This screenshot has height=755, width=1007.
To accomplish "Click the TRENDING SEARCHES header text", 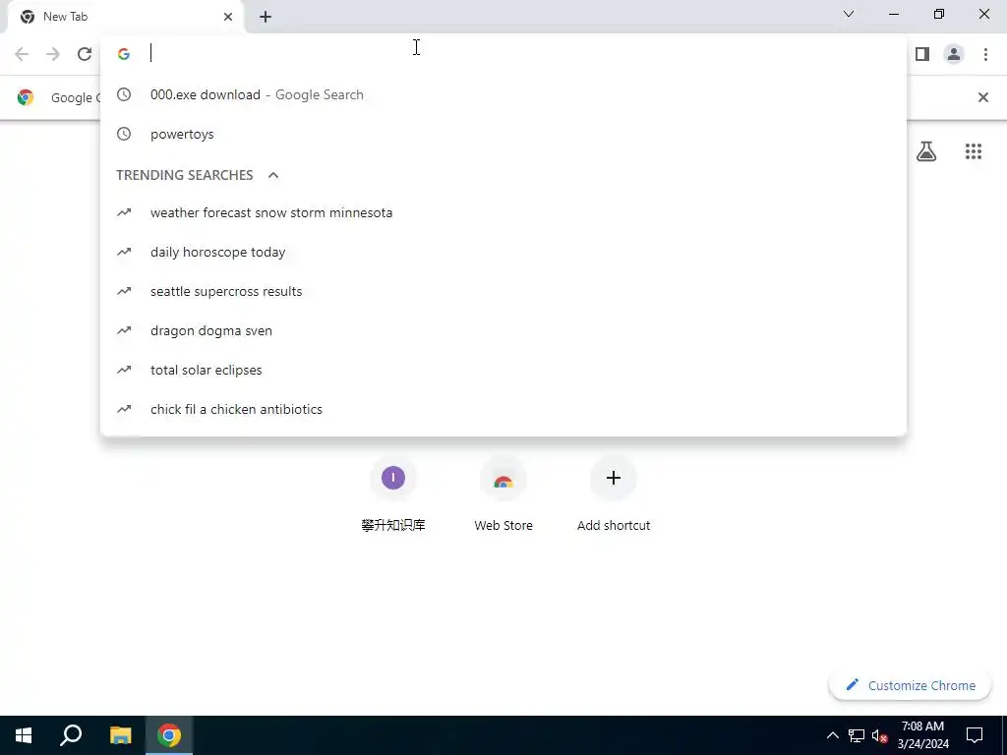I will (184, 175).
